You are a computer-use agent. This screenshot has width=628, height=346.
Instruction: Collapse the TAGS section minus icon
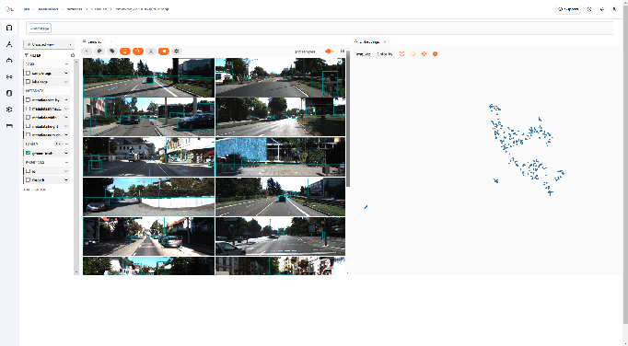point(67,64)
